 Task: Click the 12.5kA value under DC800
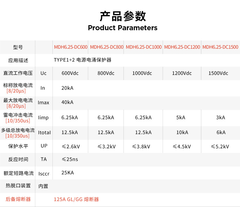coord(106,133)
